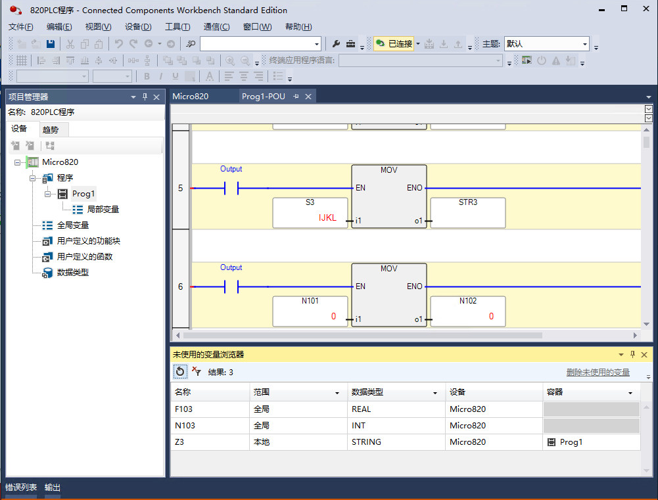This screenshot has width=658, height=500.
Task: Click the N101 variable value box
Action: 310,311
